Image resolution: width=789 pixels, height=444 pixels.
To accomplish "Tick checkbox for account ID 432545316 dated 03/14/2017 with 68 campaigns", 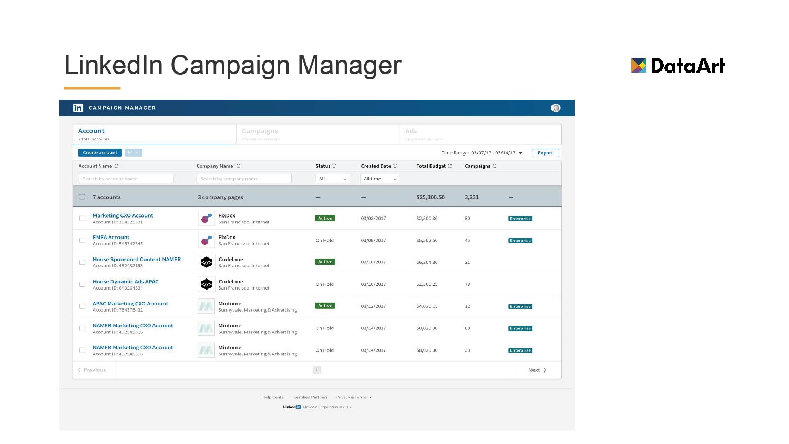I will pos(82,328).
